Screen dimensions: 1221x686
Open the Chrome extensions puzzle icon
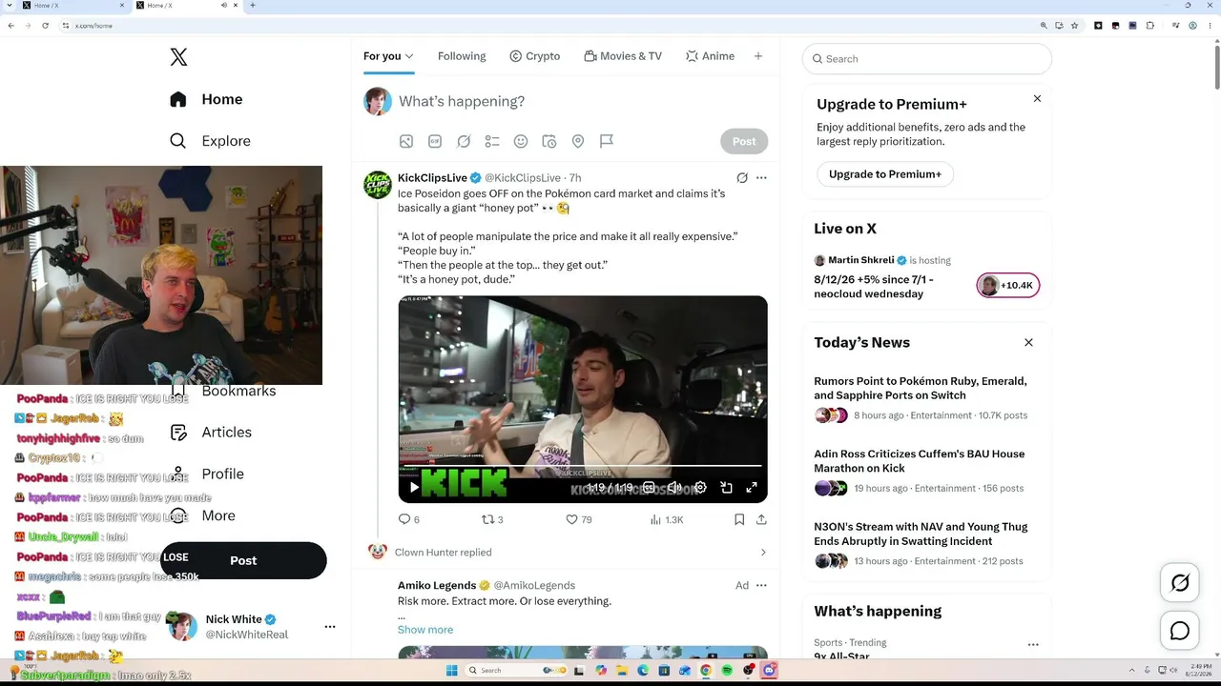point(1149,26)
